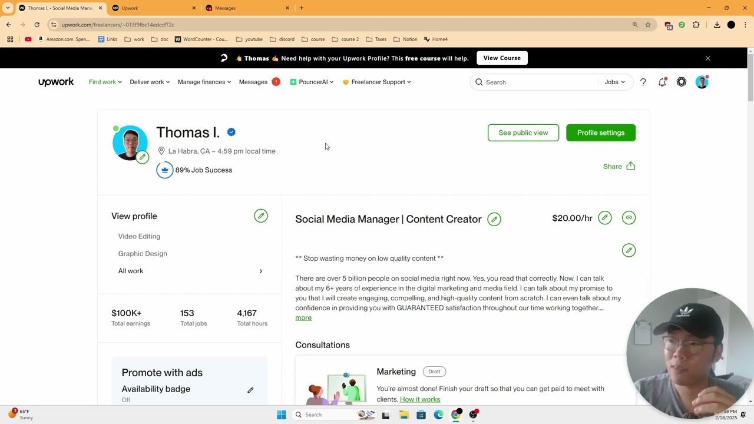Switch to the second Upwork tab
Viewport: 754px width, 424px height.
tap(153, 8)
